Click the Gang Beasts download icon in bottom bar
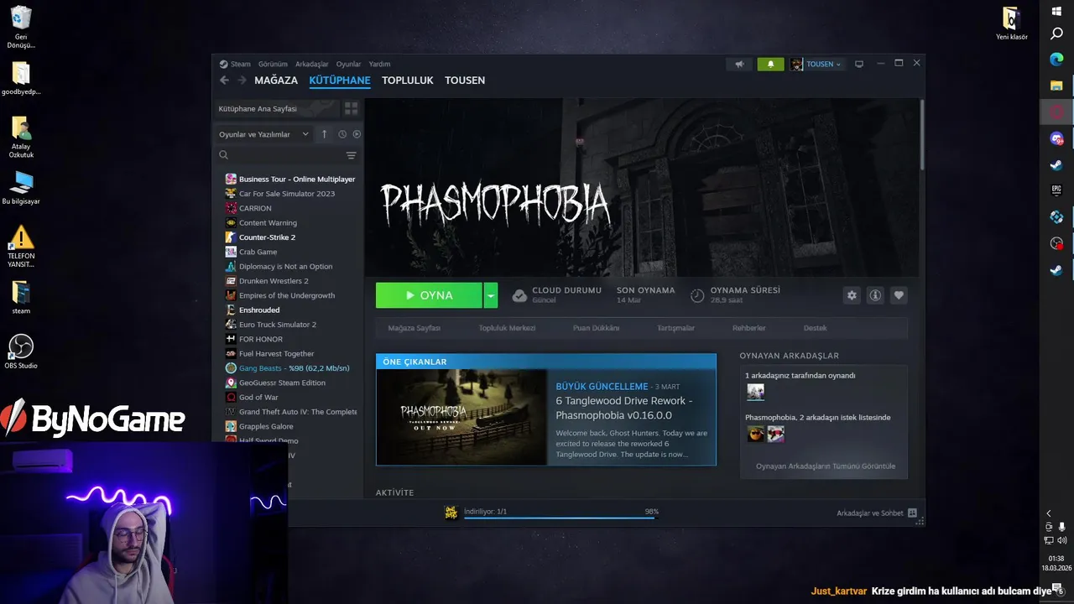 tap(451, 512)
